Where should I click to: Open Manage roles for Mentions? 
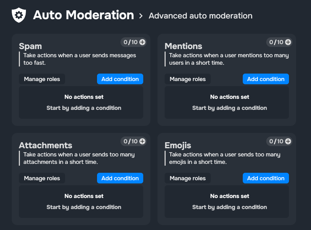[188, 79]
